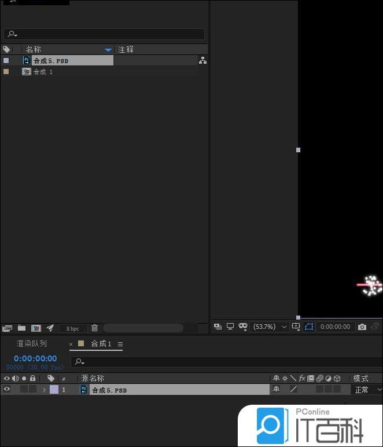Click the lock column header icon
This screenshot has height=447, width=383.
(x=33, y=378)
